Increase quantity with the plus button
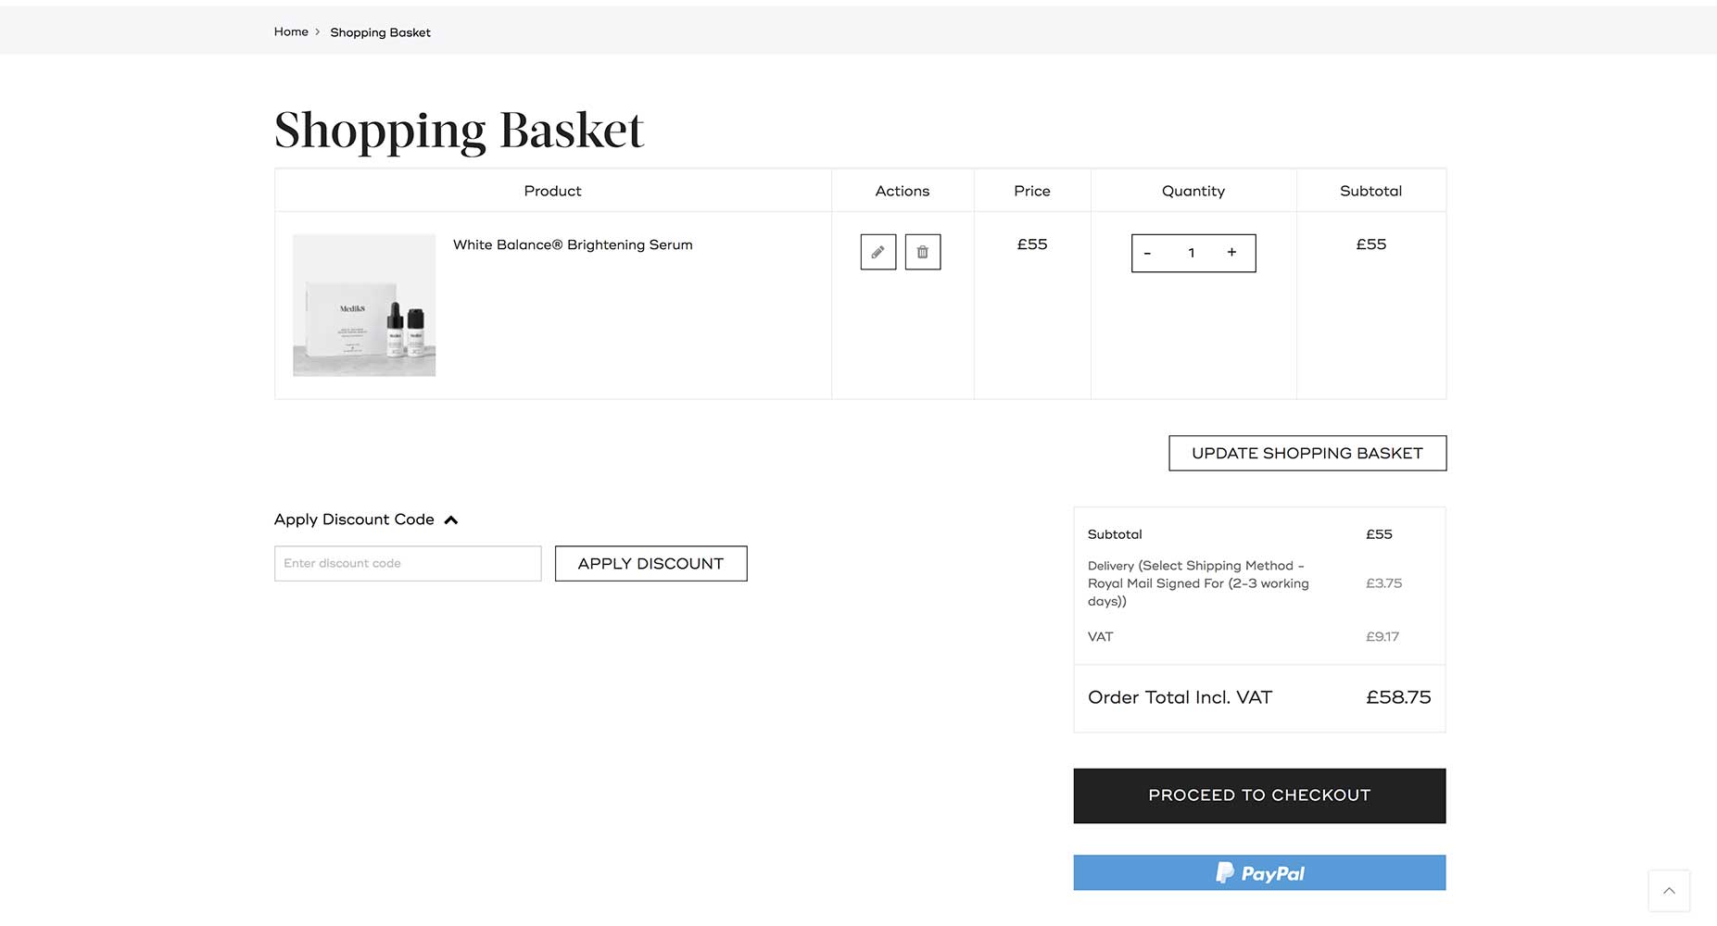Viewport: 1717px width, 926px height. tap(1231, 253)
